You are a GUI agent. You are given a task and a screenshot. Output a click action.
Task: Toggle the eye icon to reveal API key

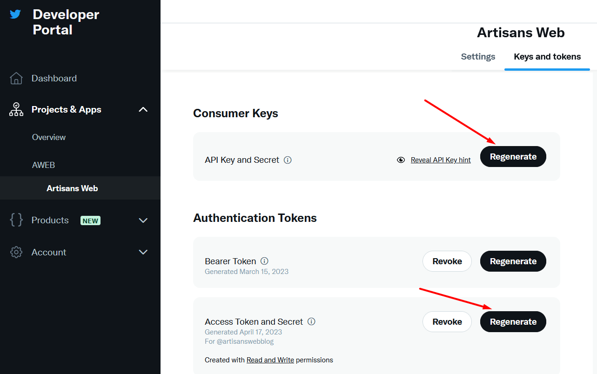pos(401,160)
